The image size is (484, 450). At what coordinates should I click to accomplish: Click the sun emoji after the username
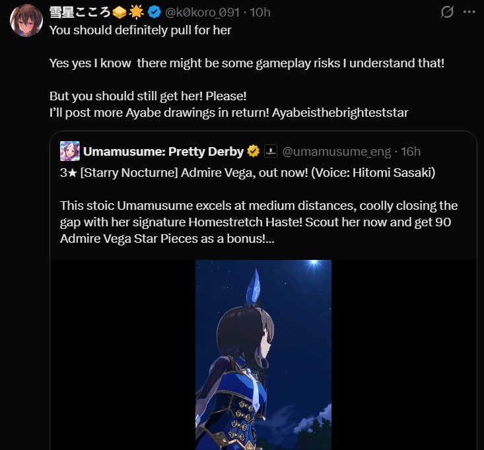137,12
